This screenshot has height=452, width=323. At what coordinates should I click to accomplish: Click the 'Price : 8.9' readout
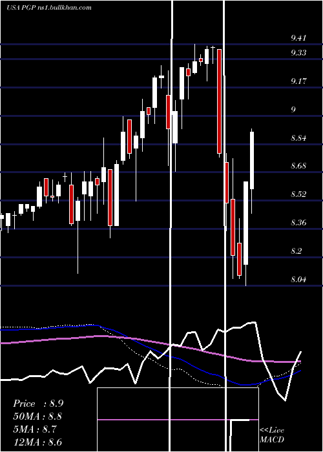38,404
